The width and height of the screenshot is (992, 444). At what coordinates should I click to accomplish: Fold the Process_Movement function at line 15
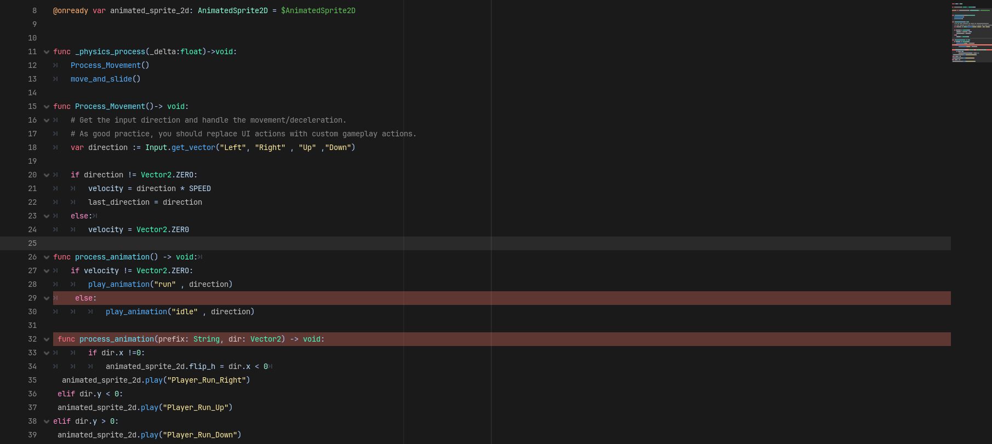coord(47,107)
